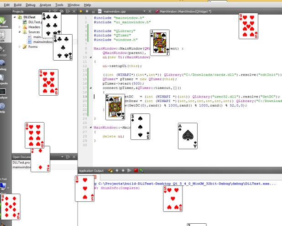Select the Forms folder

tap(33, 47)
